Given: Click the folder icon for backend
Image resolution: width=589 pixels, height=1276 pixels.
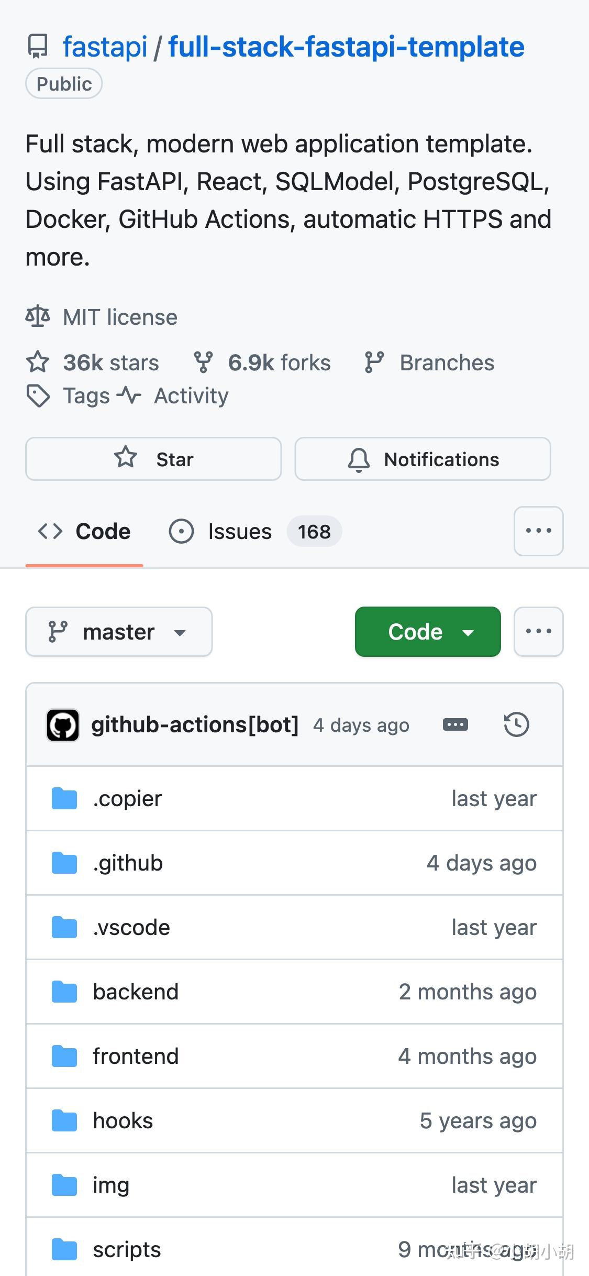Looking at the screenshot, I should pos(64,992).
